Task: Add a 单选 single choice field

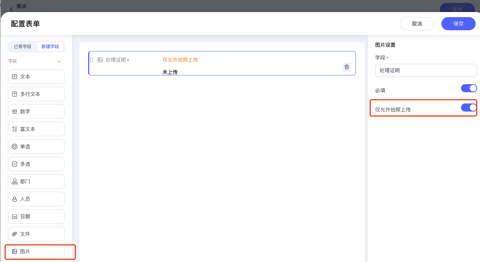Action: [36, 146]
